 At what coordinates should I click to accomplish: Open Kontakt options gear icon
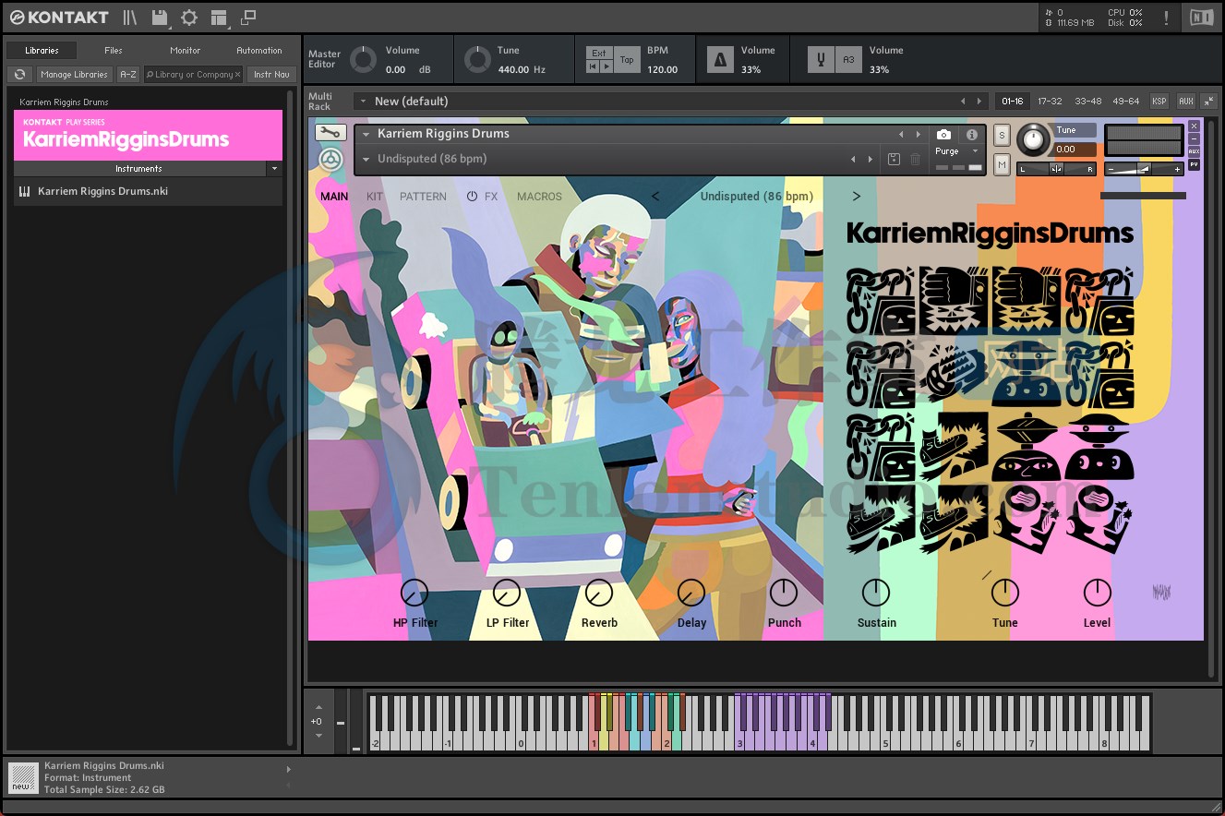pyautogui.click(x=189, y=18)
